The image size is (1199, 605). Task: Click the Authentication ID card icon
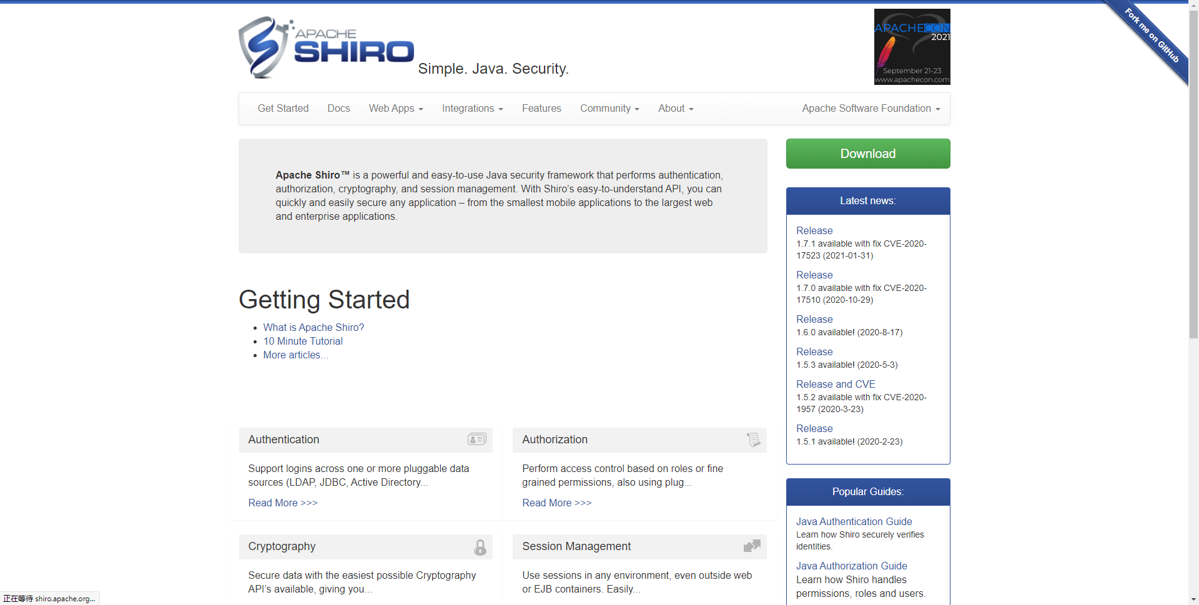(x=477, y=440)
